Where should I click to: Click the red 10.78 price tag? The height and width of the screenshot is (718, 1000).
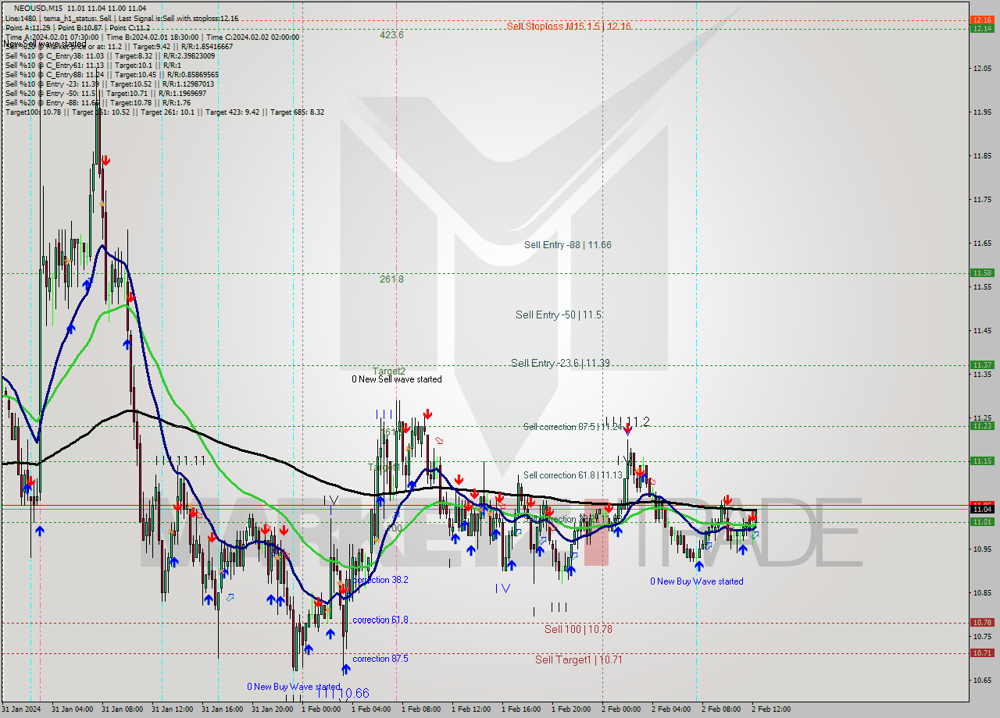982,622
